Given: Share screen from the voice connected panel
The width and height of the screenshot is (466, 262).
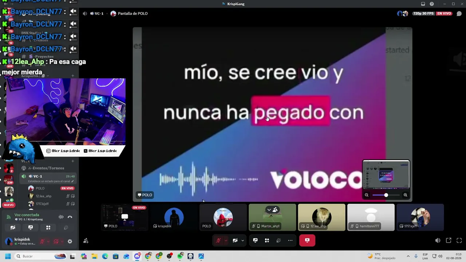Looking at the screenshot, I should pos(31,227).
